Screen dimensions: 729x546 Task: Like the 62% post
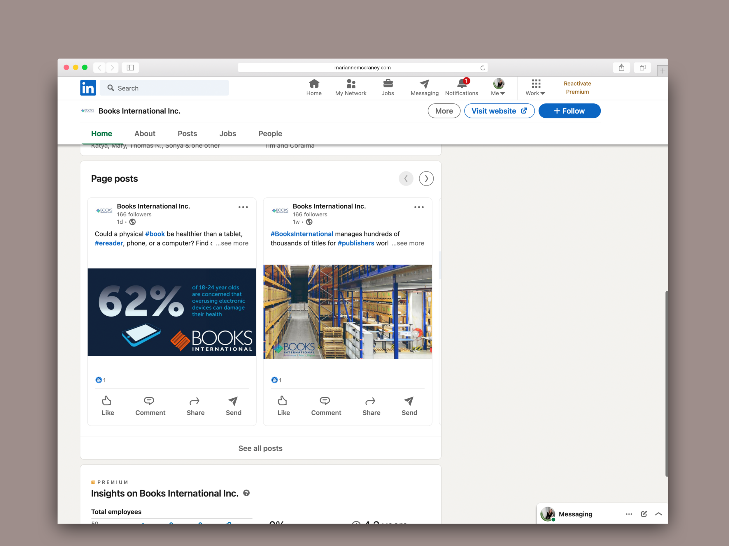(107, 406)
